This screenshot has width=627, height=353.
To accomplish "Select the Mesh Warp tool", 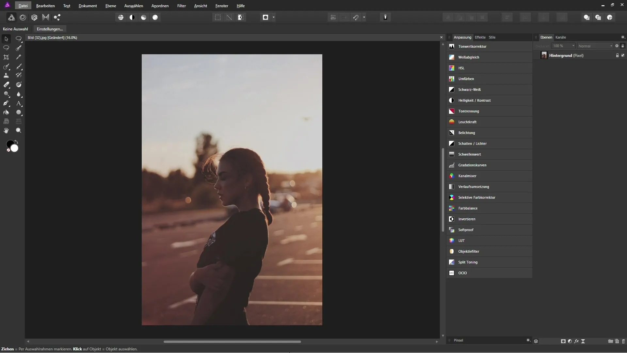I will (6, 121).
